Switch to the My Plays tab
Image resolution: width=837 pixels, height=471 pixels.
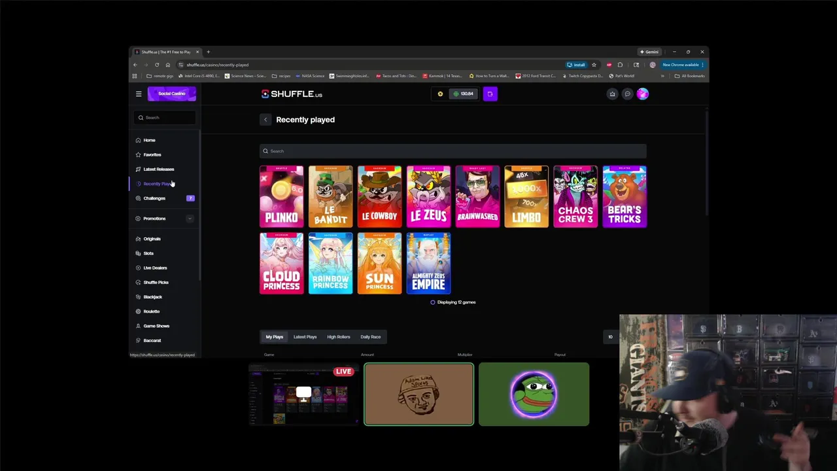(275, 337)
